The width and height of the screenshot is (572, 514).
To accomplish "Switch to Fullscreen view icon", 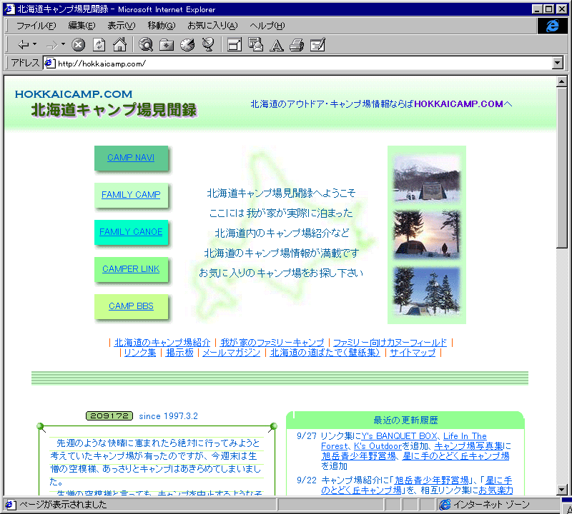I will (x=235, y=45).
